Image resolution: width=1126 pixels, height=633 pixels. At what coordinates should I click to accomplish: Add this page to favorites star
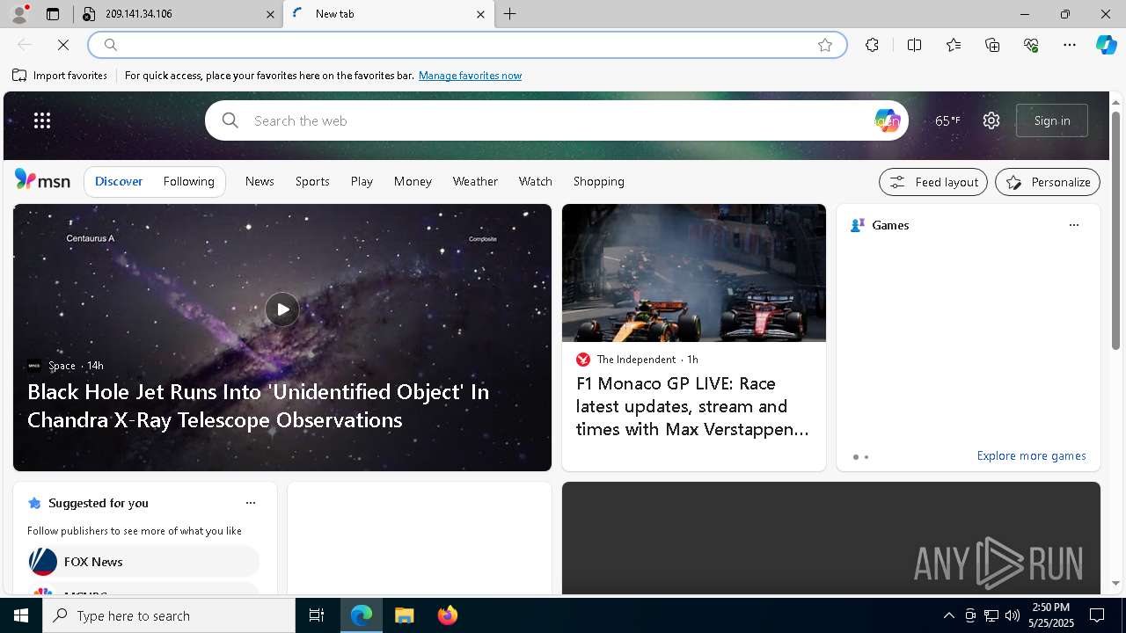[825, 45]
